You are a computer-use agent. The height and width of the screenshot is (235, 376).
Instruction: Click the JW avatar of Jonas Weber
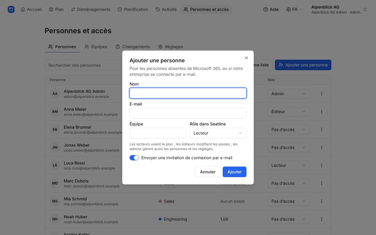(x=55, y=147)
